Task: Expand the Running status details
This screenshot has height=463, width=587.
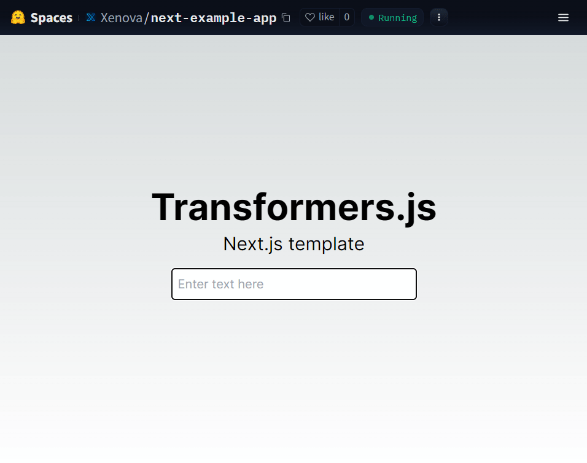Action: [x=392, y=18]
